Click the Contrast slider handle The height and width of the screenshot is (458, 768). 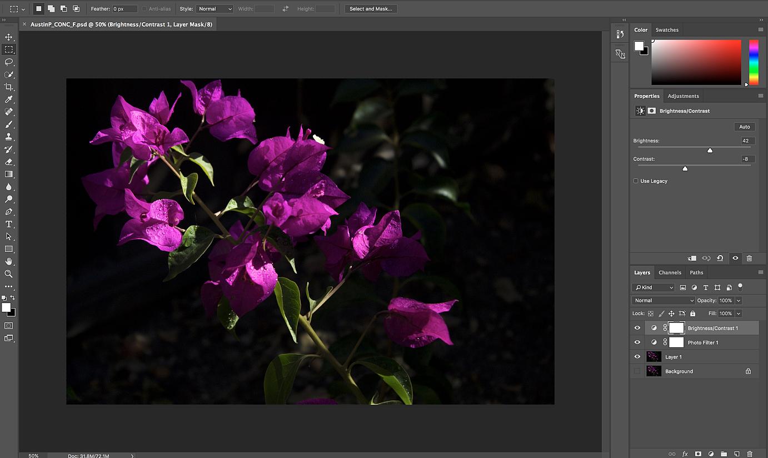685,168
